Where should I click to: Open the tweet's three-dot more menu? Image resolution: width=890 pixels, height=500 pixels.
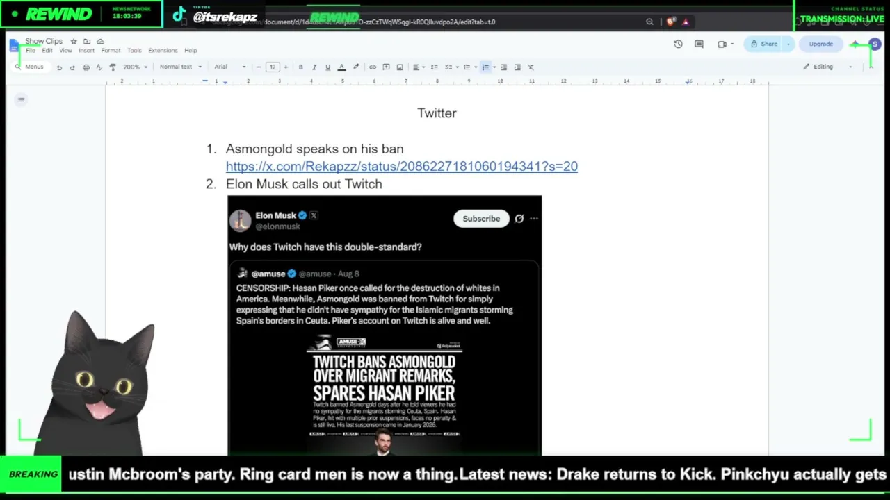point(534,219)
